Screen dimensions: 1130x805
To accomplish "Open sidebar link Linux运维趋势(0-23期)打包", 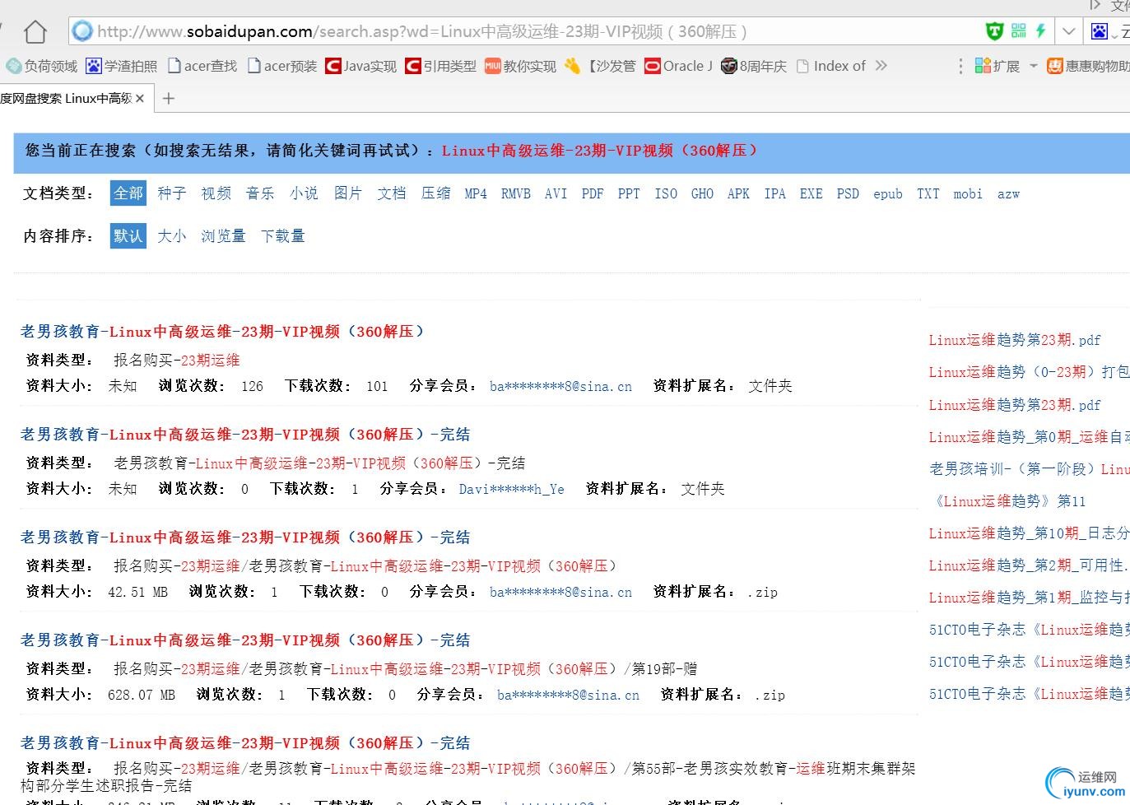I will point(1029,372).
